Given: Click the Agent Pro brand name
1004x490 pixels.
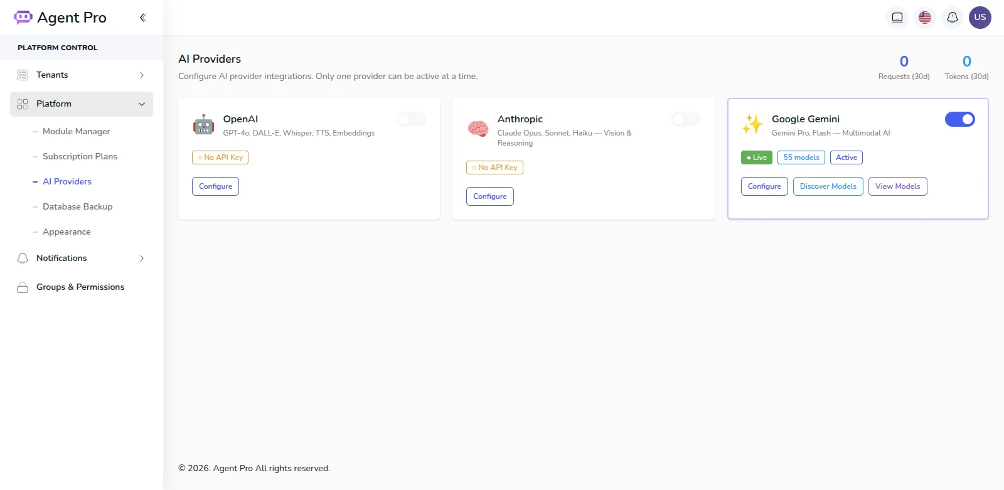Looking at the screenshot, I should [72, 18].
